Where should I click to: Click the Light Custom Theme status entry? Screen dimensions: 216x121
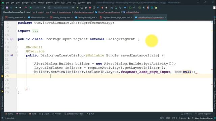(204, 118)
